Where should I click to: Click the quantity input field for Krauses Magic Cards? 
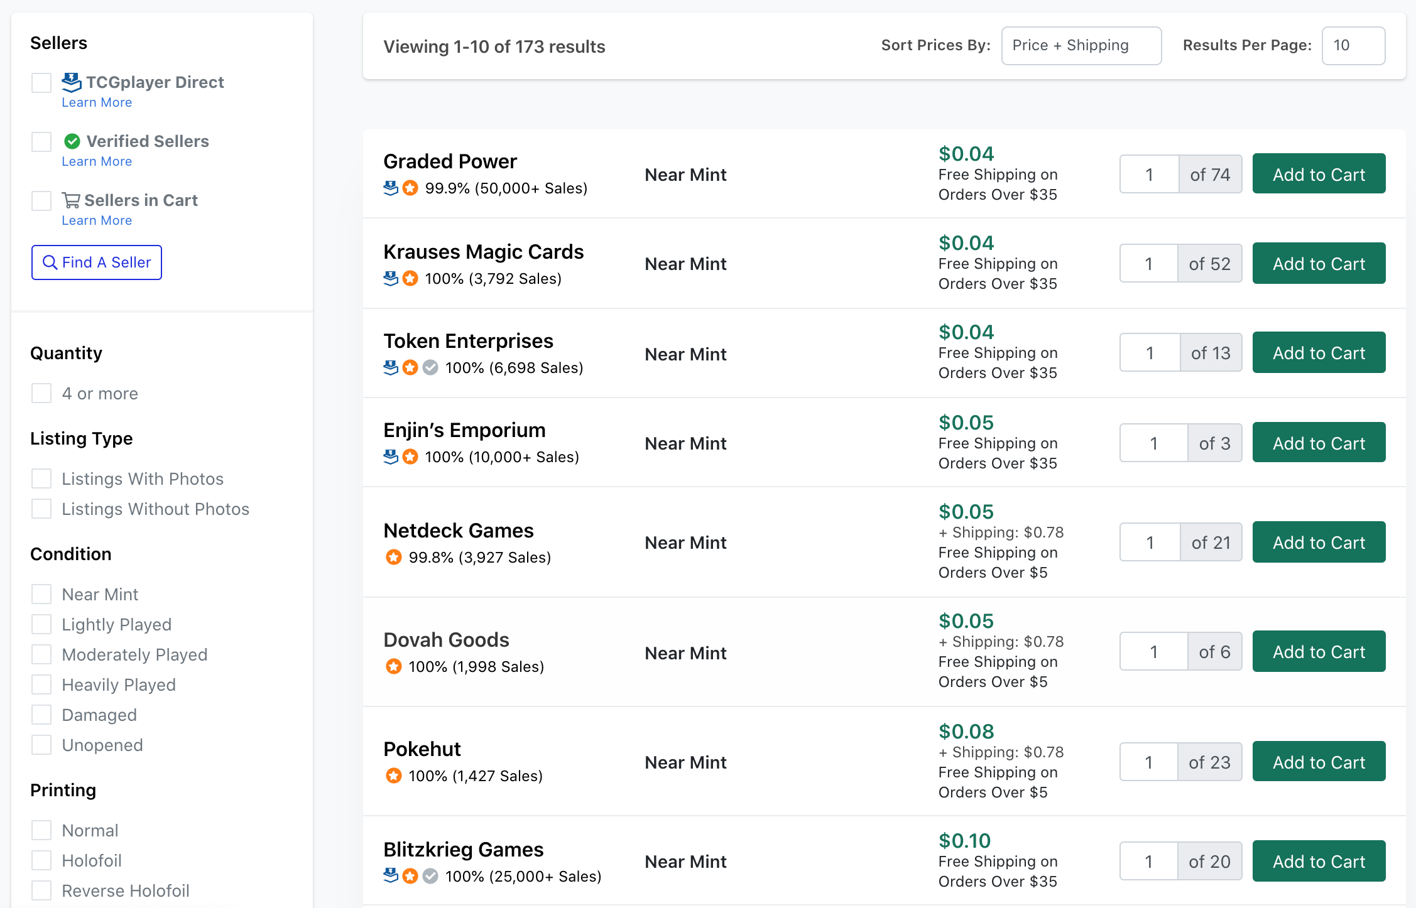[1148, 263]
